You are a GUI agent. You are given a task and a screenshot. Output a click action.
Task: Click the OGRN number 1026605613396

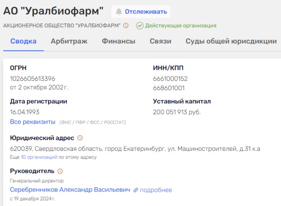tap(33, 79)
